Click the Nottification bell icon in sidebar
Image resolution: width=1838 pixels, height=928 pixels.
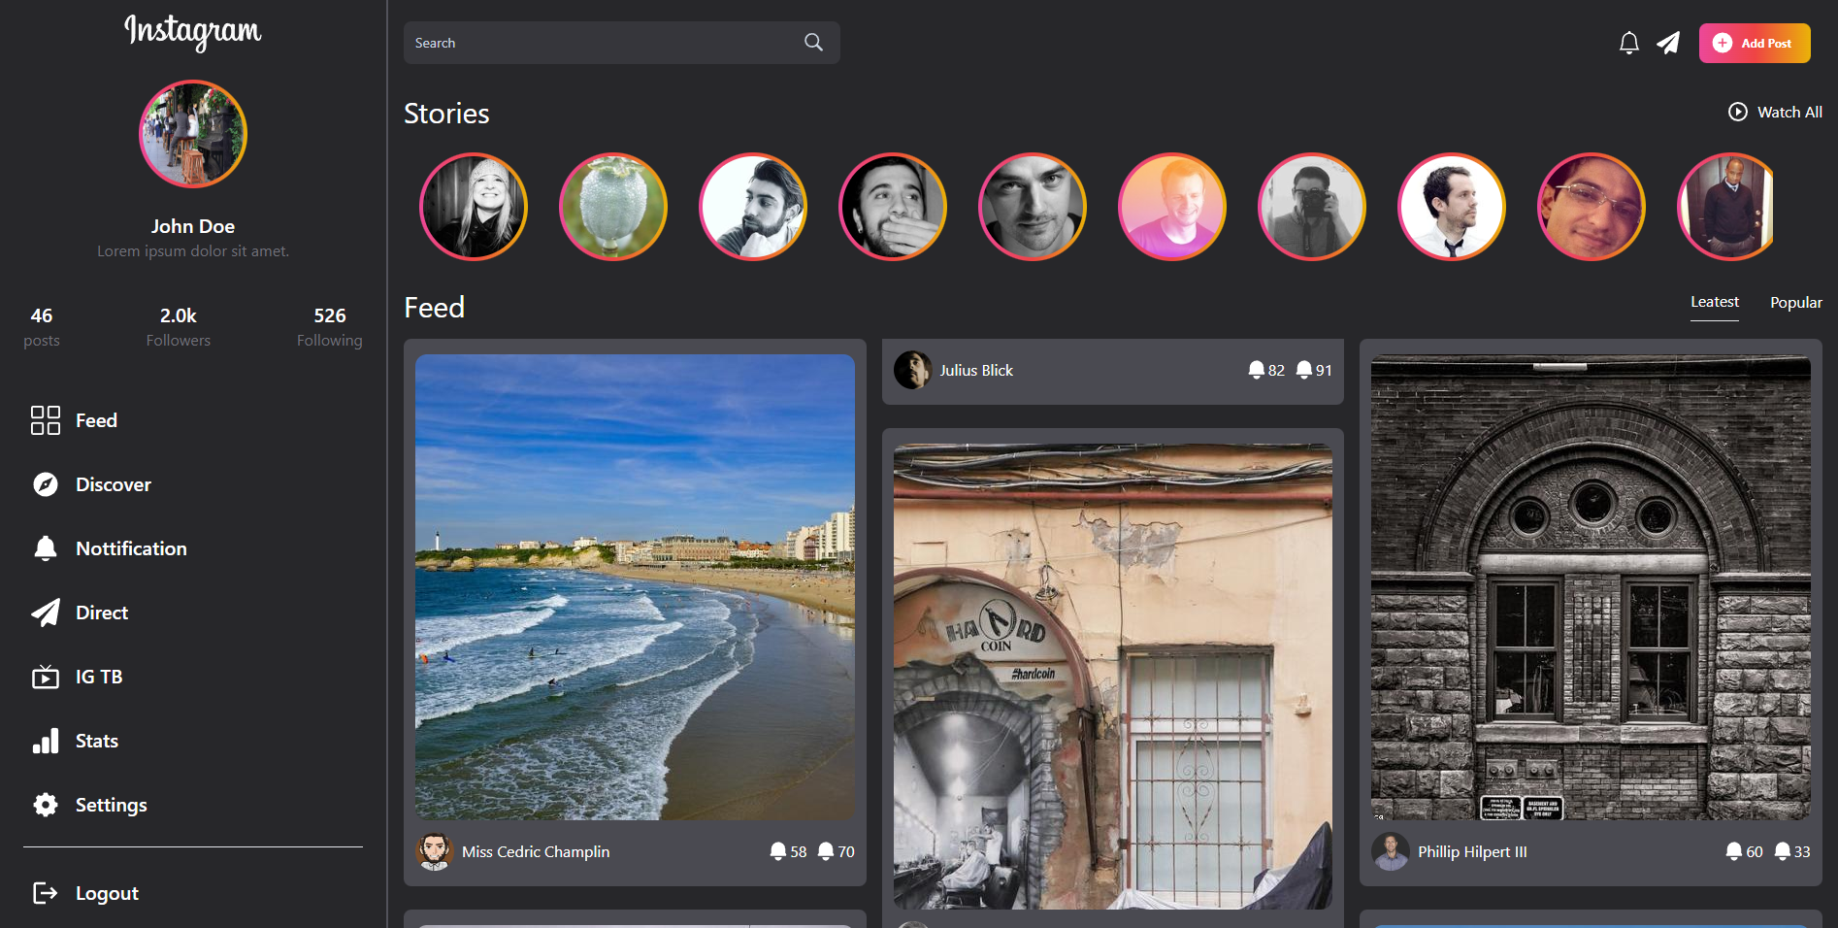[46, 548]
